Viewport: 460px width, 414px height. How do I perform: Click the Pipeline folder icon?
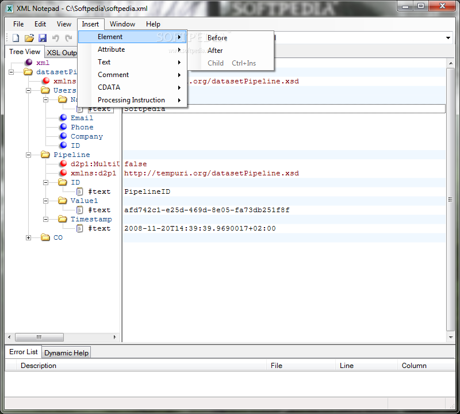[x=45, y=154]
